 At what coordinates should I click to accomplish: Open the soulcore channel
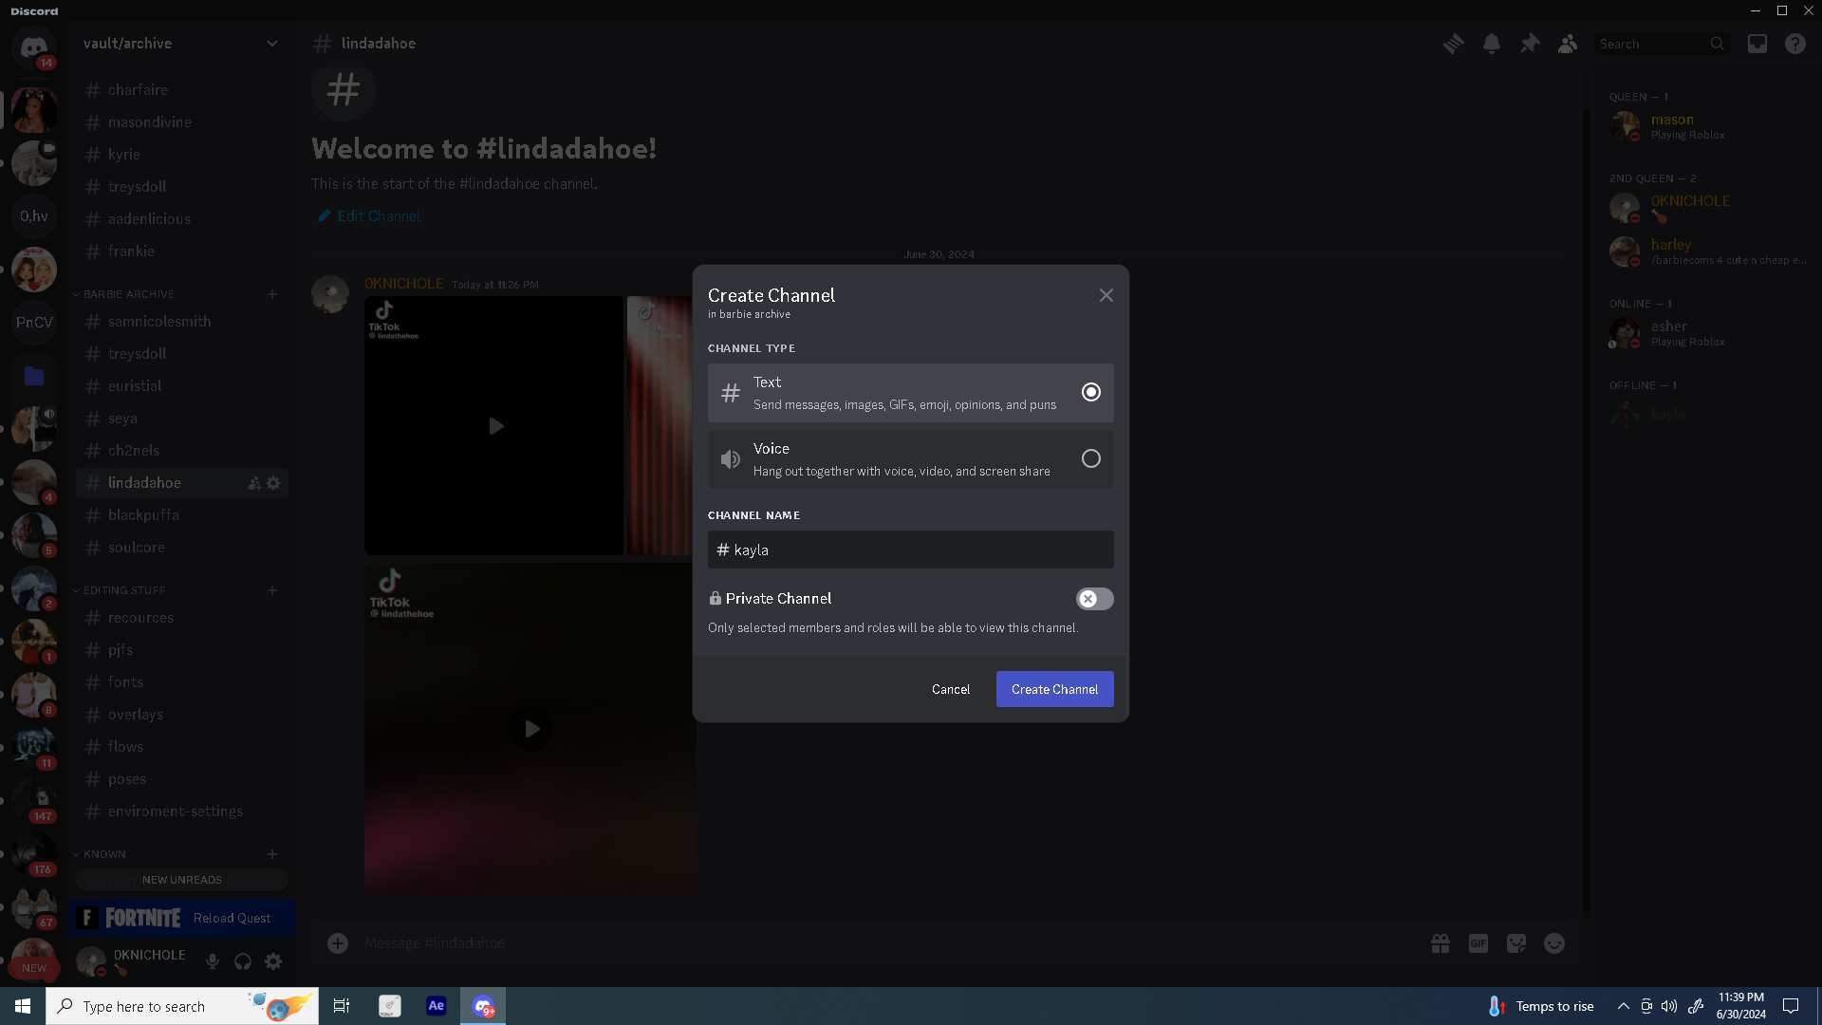pyautogui.click(x=182, y=548)
